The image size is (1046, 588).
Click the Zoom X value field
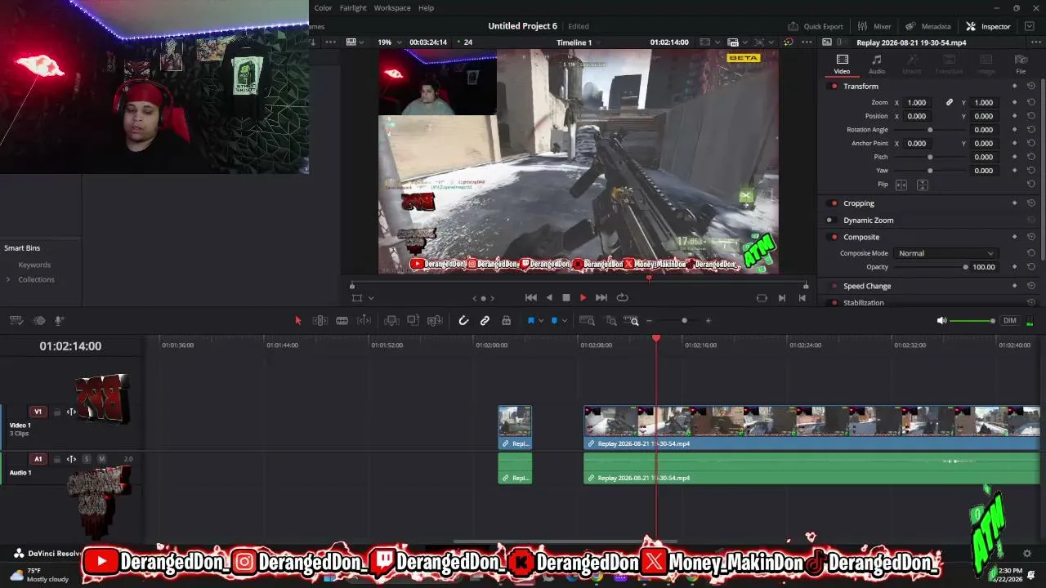(x=918, y=103)
